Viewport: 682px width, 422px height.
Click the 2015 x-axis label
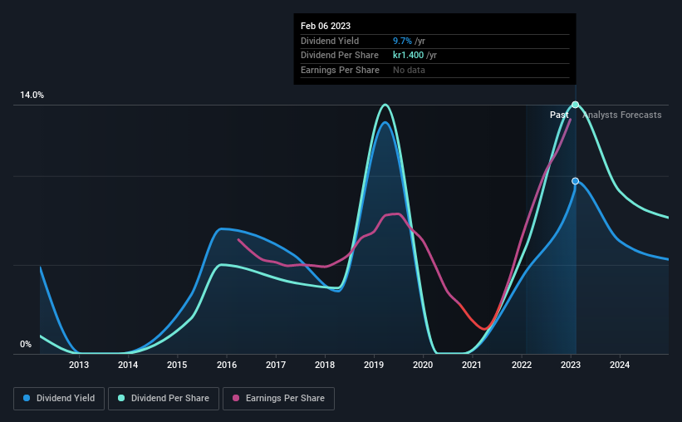[177, 365]
